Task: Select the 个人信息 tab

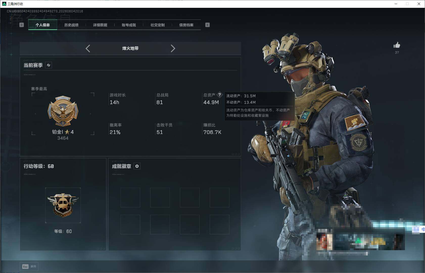Action: pos(43,25)
